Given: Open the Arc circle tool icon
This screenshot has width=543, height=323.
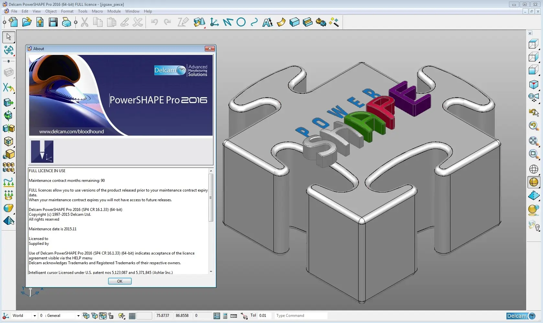Looking at the screenshot, I should click(241, 22).
